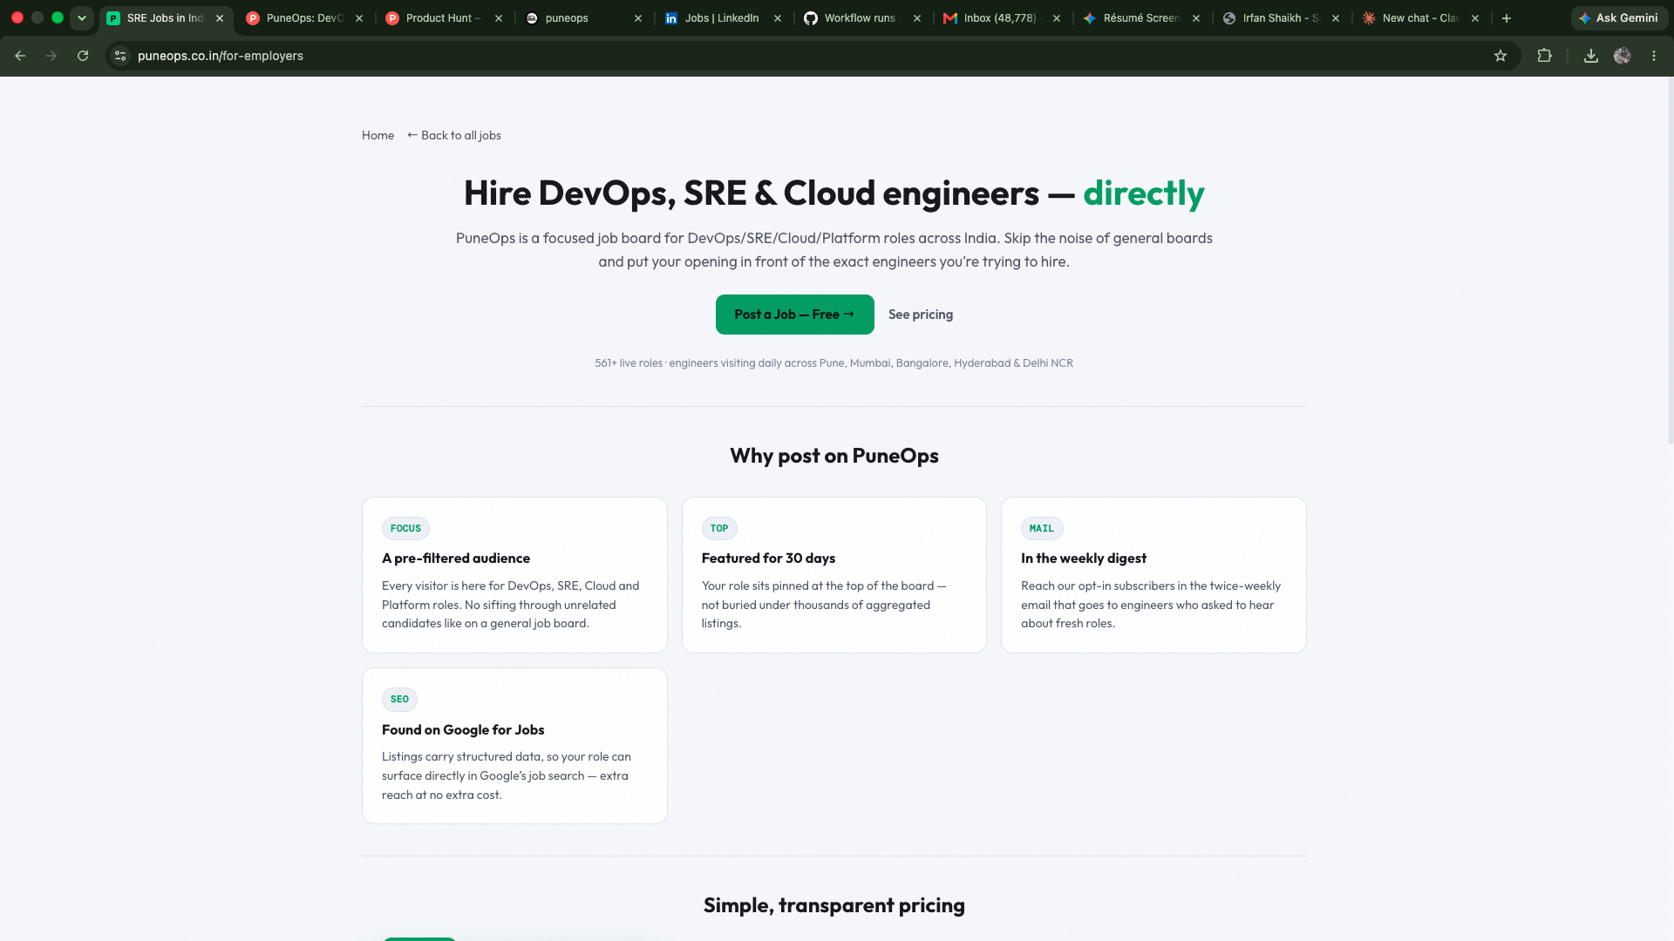Screen dimensions: 1674x941
Task: Close the PuneOps: DevOps tab
Action: coord(359,18)
